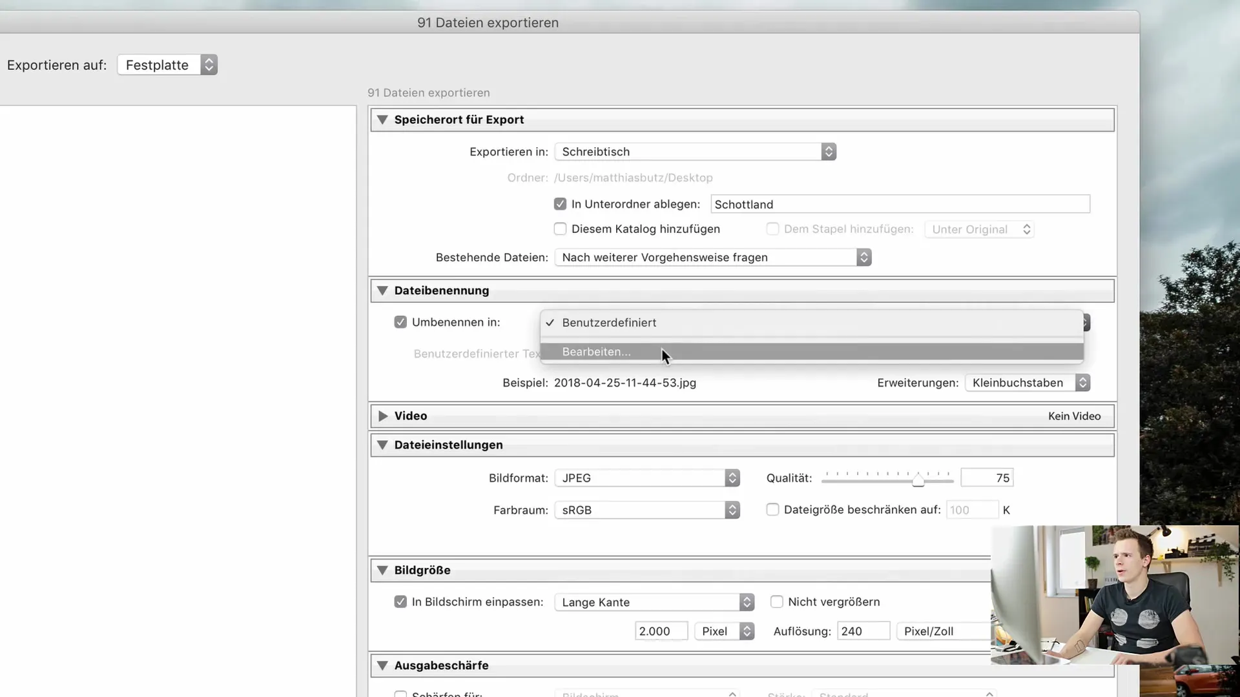The height and width of the screenshot is (697, 1240).
Task: Click the Speicherort für Export header text
Action: tap(459, 120)
